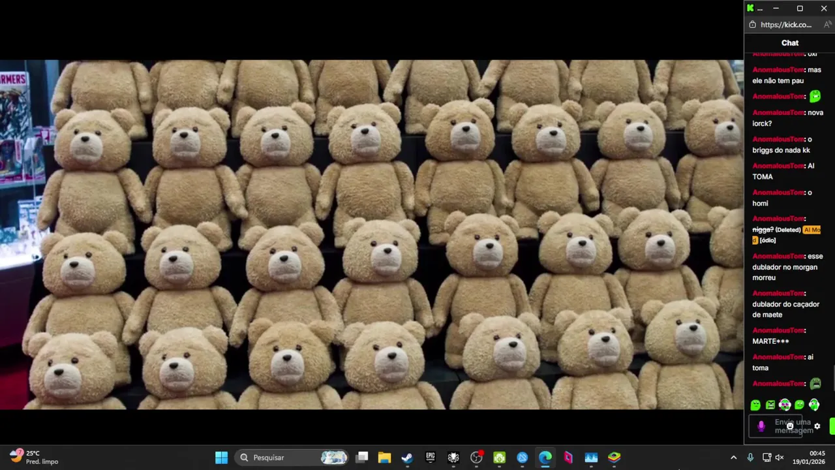Image resolution: width=835 pixels, height=470 pixels.
Task: Click the first green blob quick emote
Action: 755,405
